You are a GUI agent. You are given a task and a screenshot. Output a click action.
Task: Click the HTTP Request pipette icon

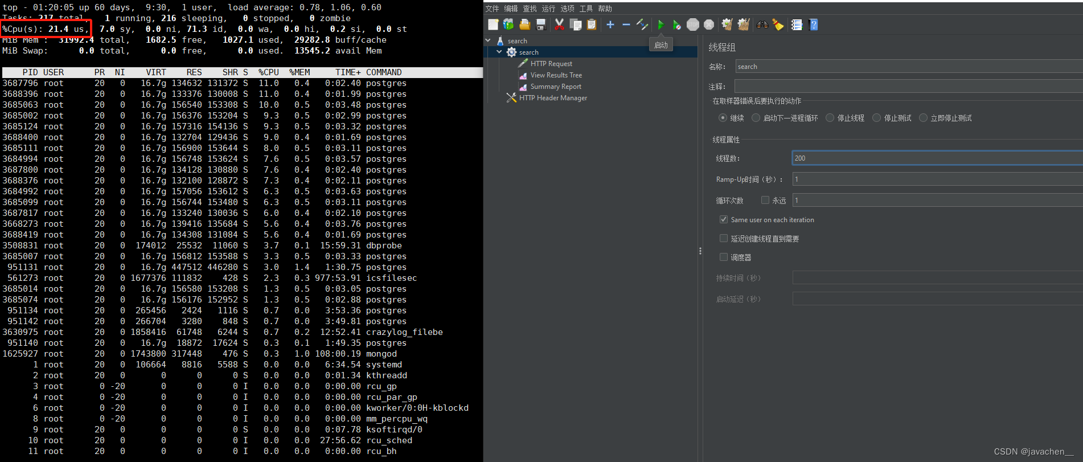click(523, 63)
